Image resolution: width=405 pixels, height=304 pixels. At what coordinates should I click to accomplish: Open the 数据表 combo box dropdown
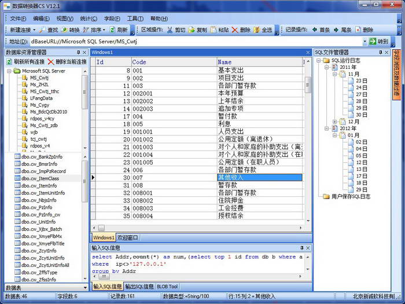pyautogui.click(x=85, y=287)
